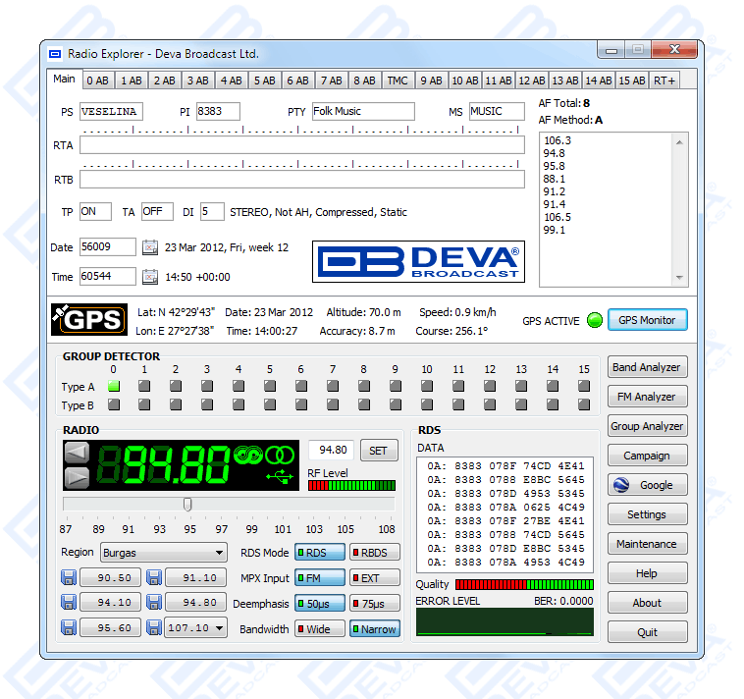Screen dimensions: 744x699
Task: Launch the Band Analyzer
Action: click(646, 367)
